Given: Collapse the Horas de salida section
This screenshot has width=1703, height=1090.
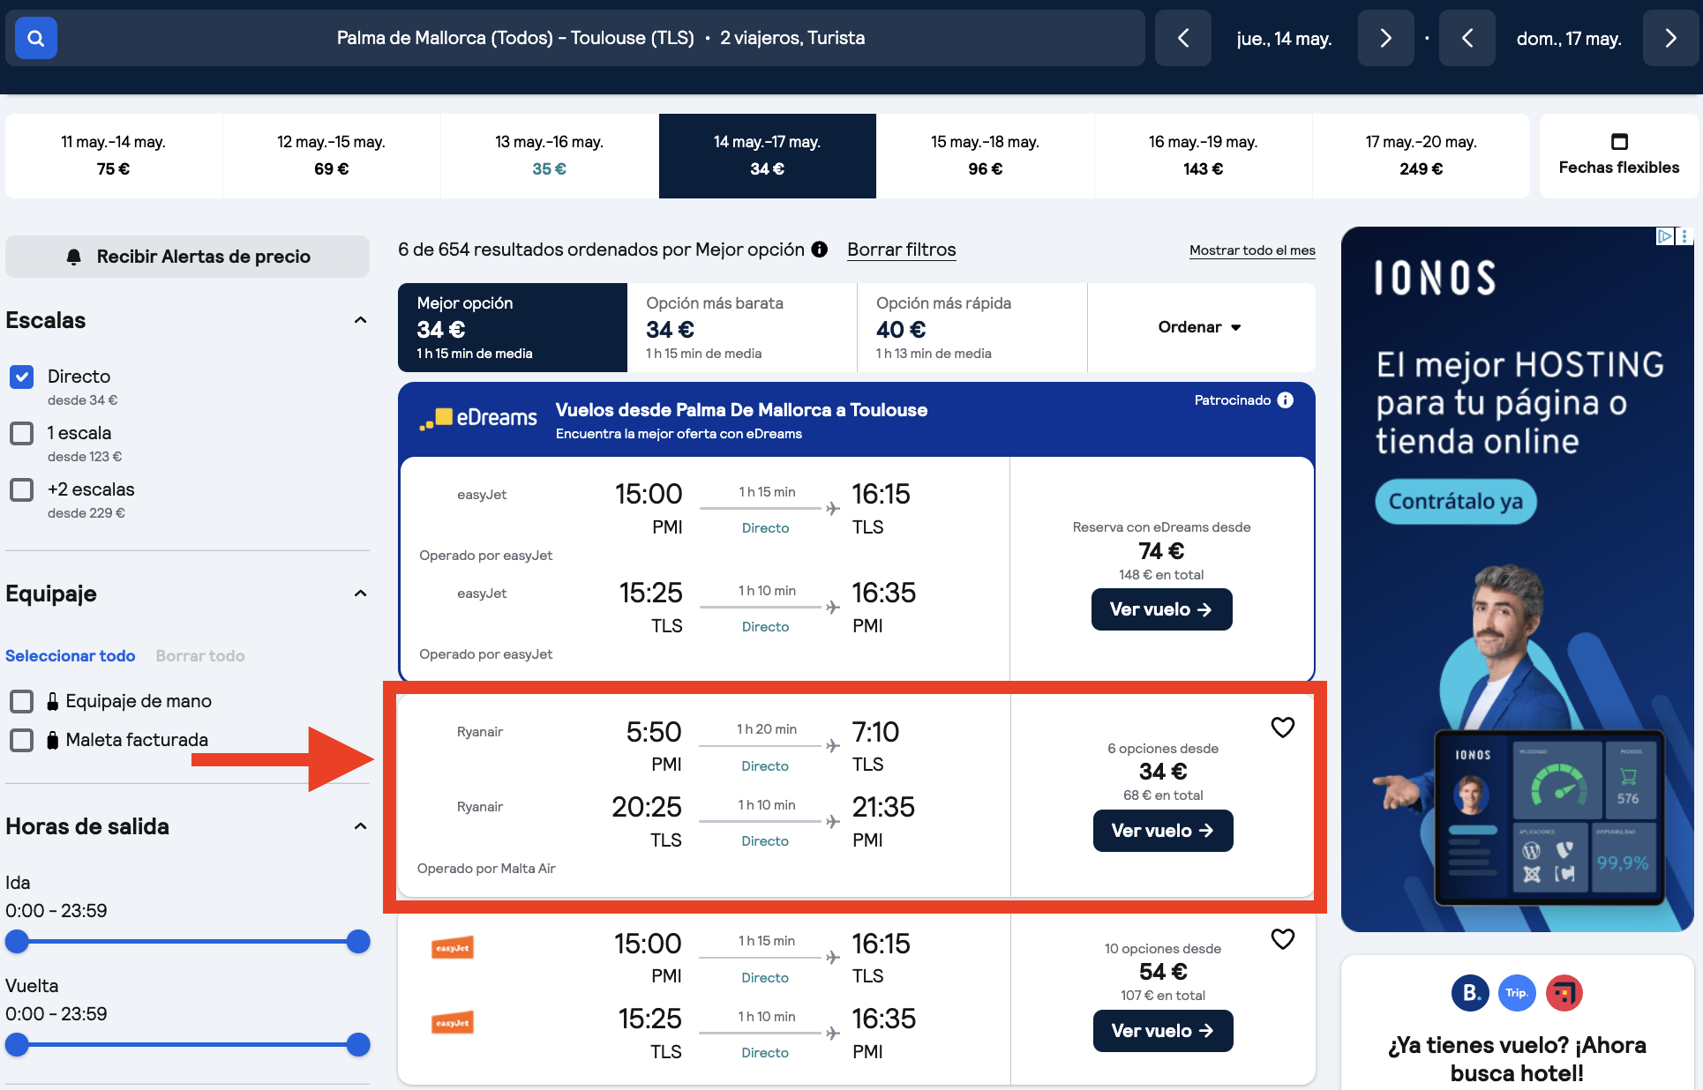Looking at the screenshot, I should [x=360, y=826].
